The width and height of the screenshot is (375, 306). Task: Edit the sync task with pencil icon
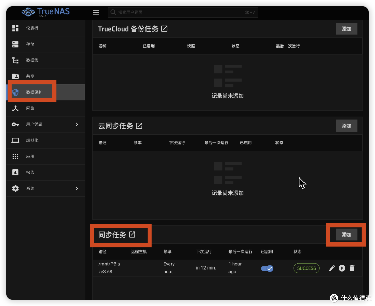pyautogui.click(x=332, y=268)
